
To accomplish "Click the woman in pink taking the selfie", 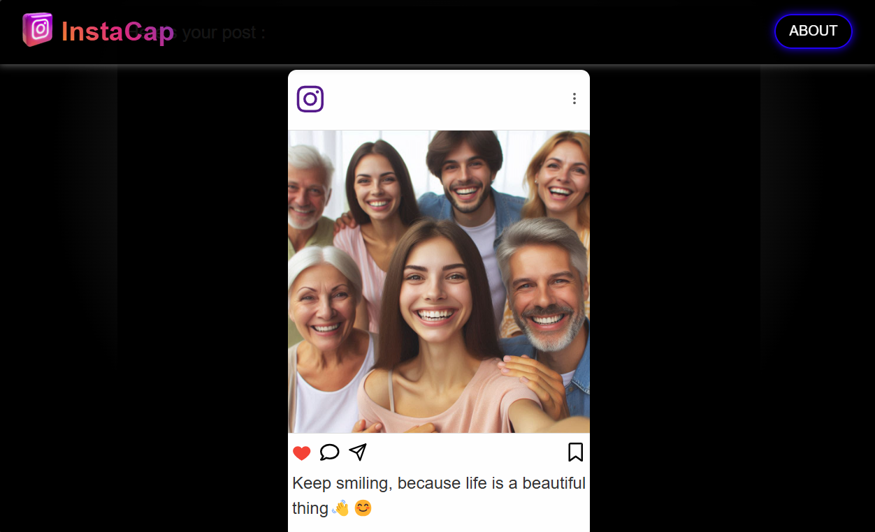I will pyautogui.click(x=435, y=300).
